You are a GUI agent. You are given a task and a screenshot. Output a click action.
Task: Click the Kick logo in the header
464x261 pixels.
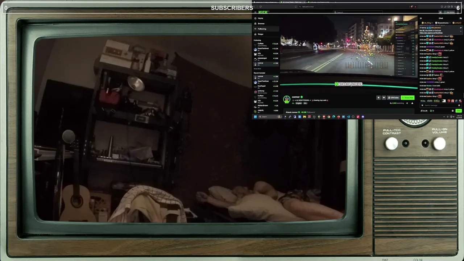(264, 12)
